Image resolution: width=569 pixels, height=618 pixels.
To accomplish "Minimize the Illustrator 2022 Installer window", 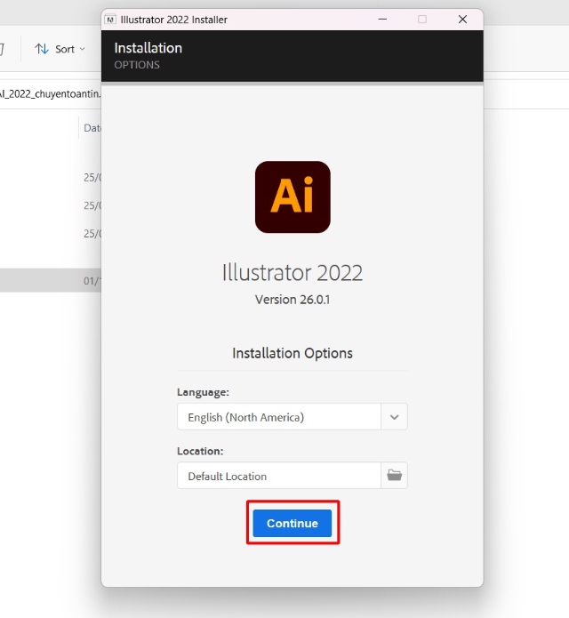I will pyautogui.click(x=381, y=19).
